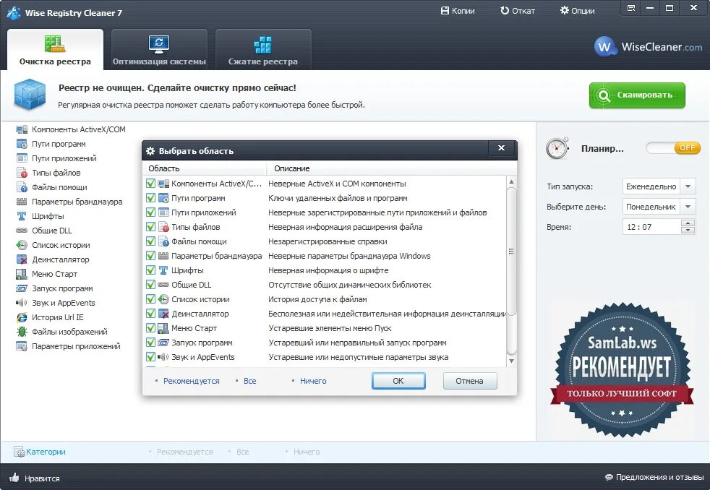Open the Выберите день dropdown
Image resolution: width=710 pixels, height=490 pixels.
[688, 207]
